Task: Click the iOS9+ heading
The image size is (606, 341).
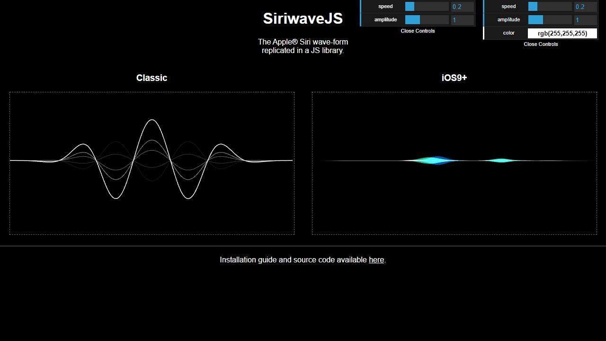Action: click(x=454, y=78)
